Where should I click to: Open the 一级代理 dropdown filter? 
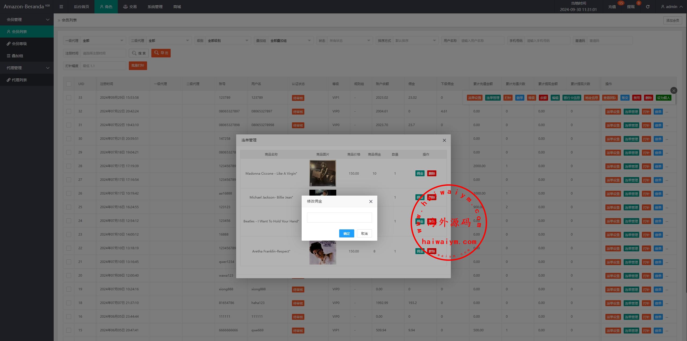pos(103,41)
